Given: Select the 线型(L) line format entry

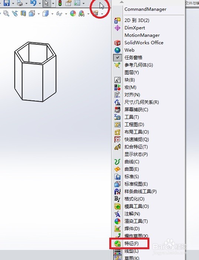Looking at the screenshot, I should pos(149,251).
